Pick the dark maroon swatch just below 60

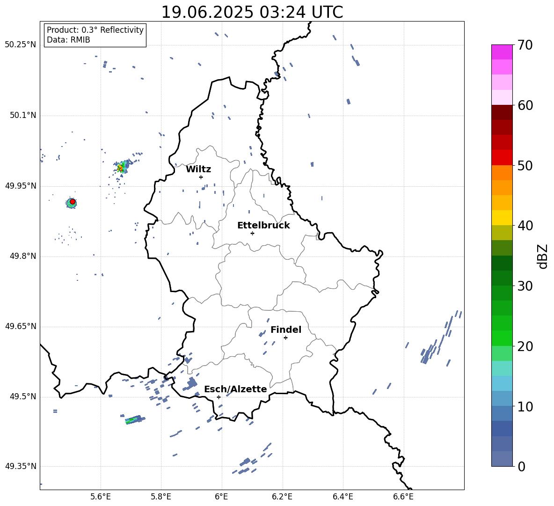(x=502, y=112)
